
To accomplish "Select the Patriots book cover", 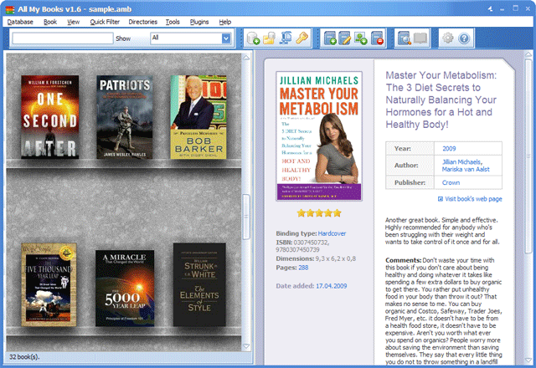I will [125, 117].
